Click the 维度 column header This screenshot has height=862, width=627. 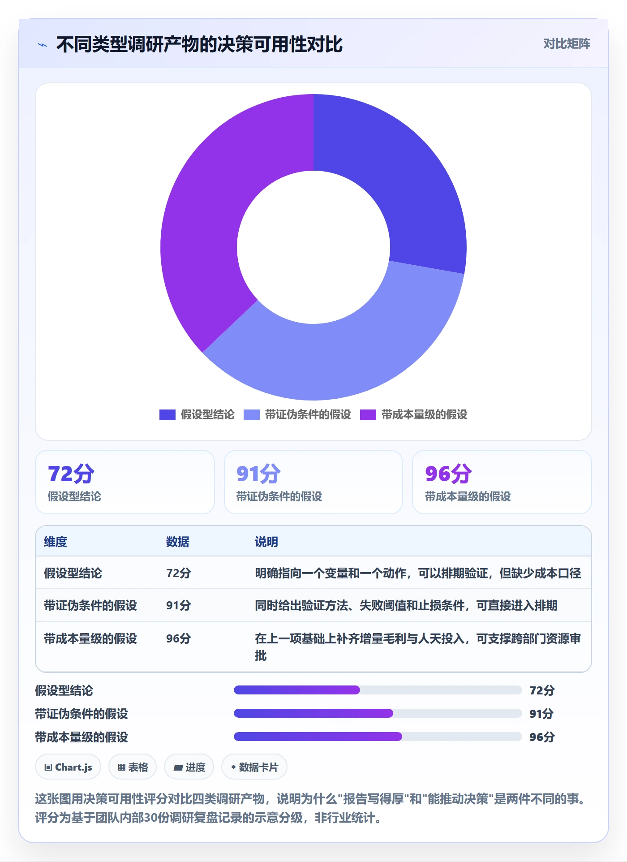(56, 542)
